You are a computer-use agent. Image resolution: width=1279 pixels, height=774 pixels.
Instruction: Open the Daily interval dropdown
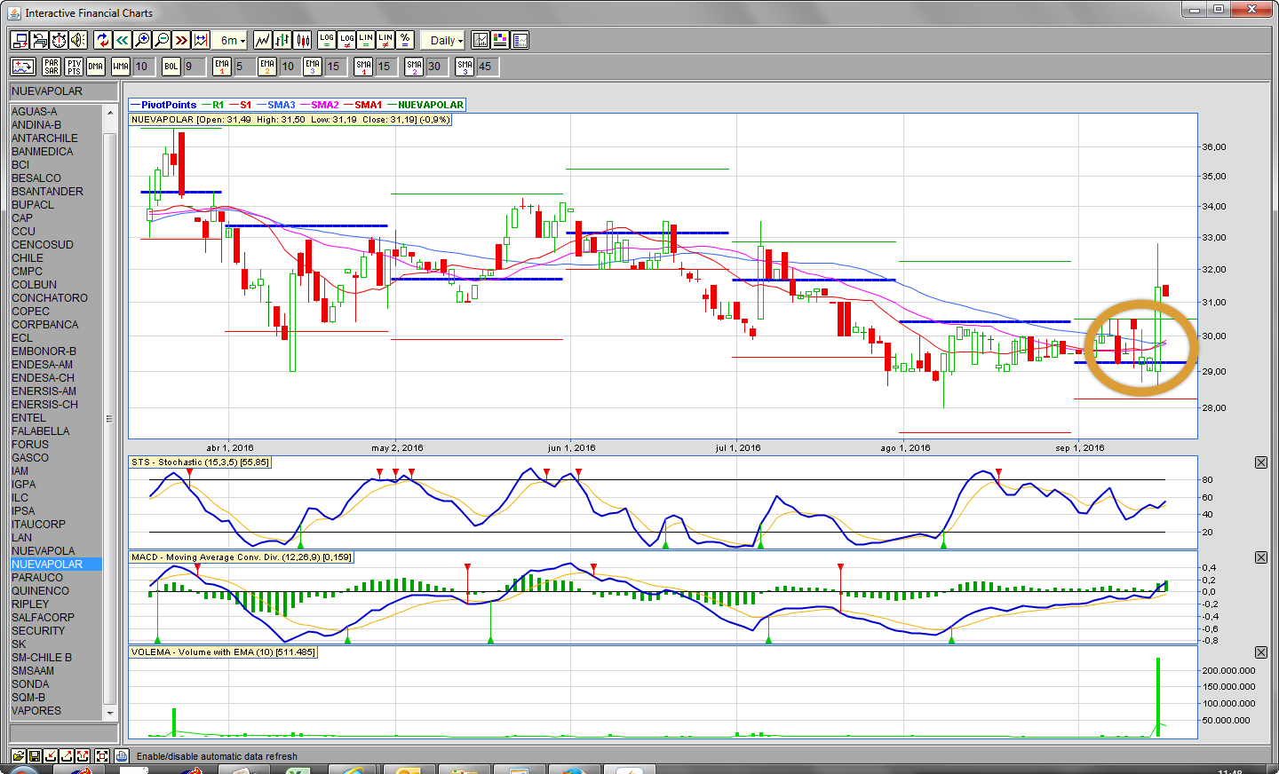[446, 40]
